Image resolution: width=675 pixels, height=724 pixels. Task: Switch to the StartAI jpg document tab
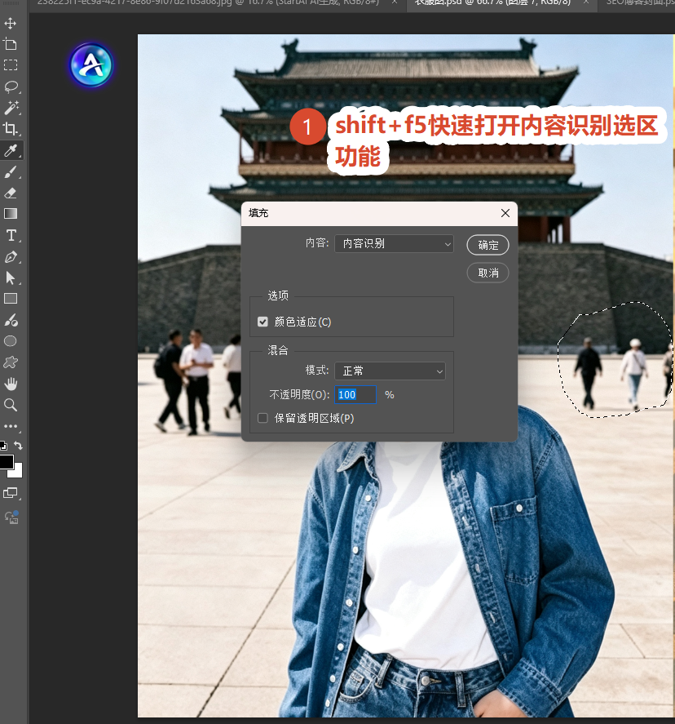coord(208,2)
